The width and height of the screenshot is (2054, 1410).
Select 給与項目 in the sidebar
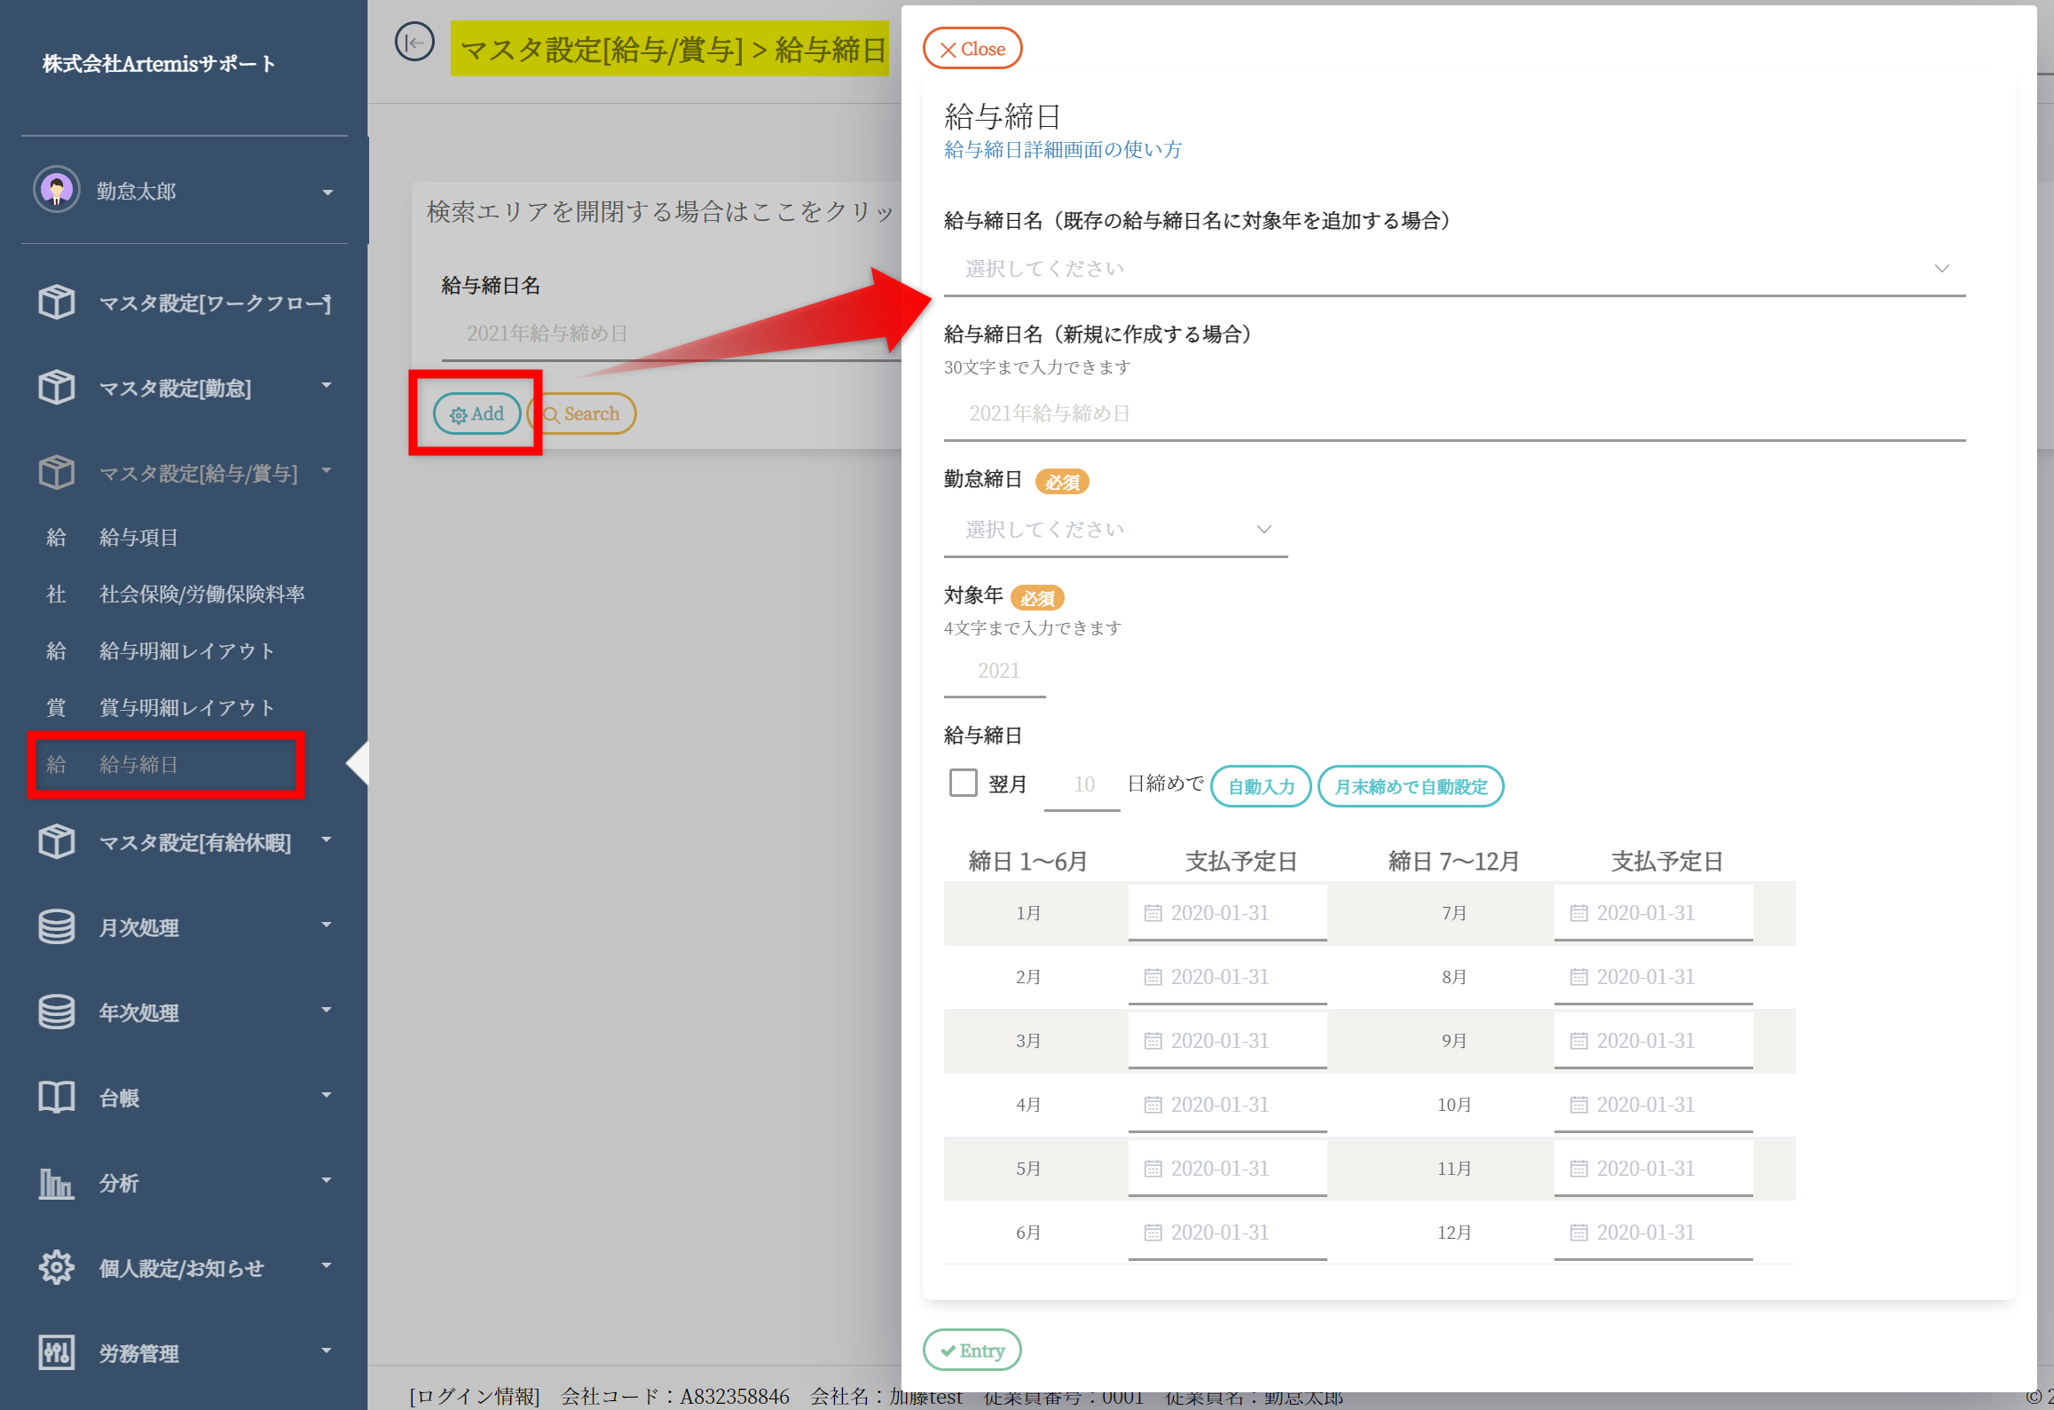pos(138,537)
